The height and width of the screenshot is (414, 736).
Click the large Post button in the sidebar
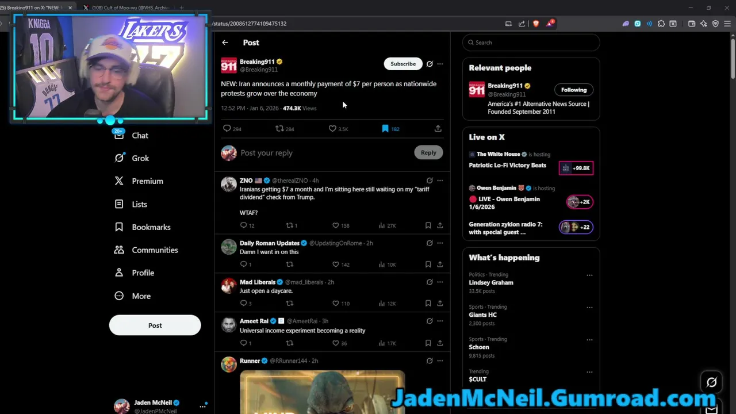click(x=155, y=325)
